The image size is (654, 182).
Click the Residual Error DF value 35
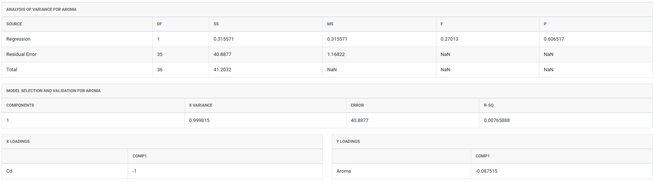pyautogui.click(x=160, y=54)
